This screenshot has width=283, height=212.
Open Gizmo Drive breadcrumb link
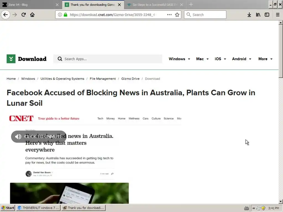coord(130,79)
